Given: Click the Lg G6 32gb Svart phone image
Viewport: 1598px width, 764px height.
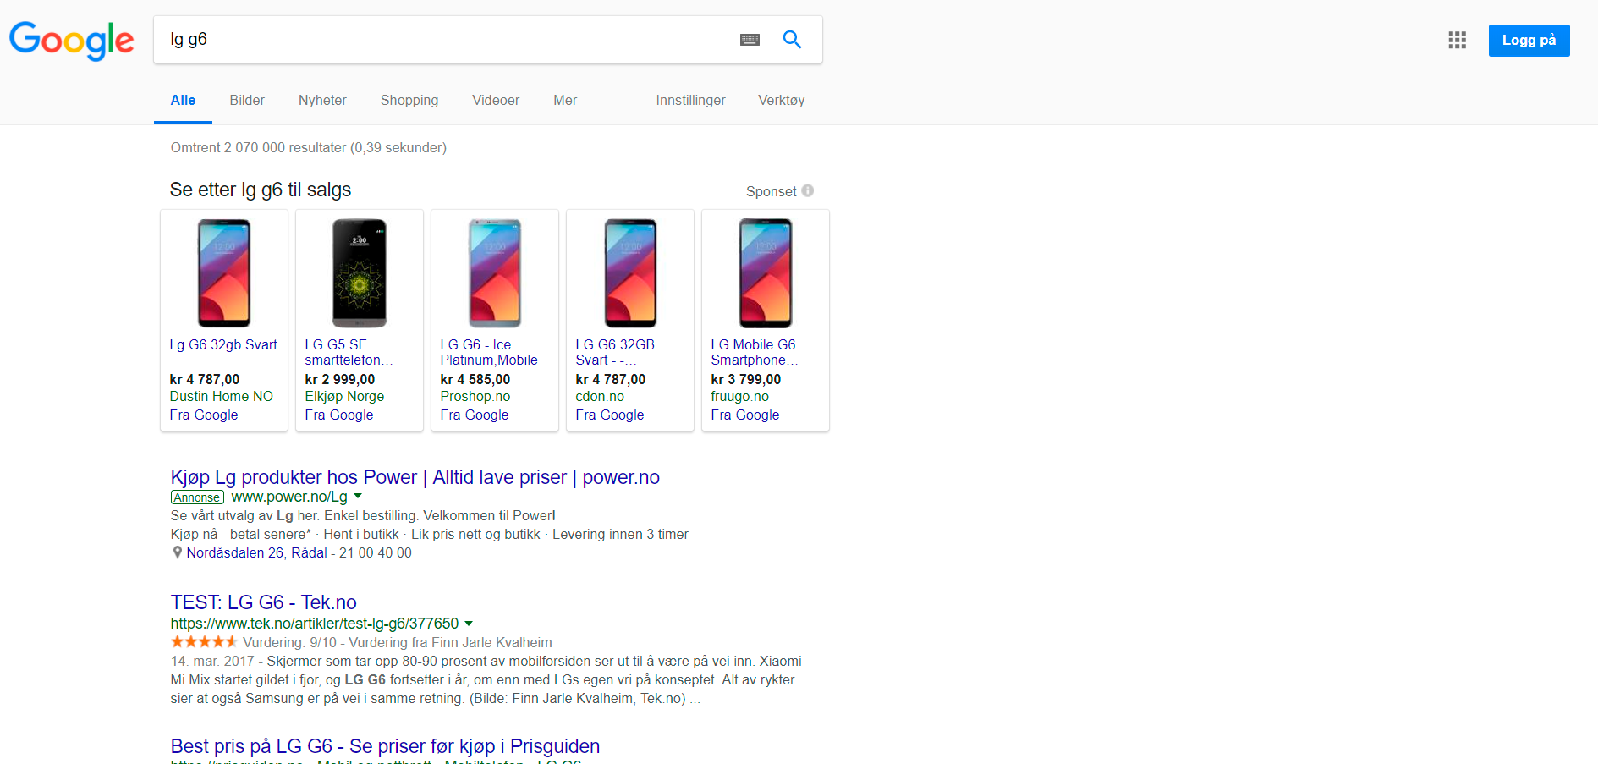Looking at the screenshot, I should pos(224,273).
